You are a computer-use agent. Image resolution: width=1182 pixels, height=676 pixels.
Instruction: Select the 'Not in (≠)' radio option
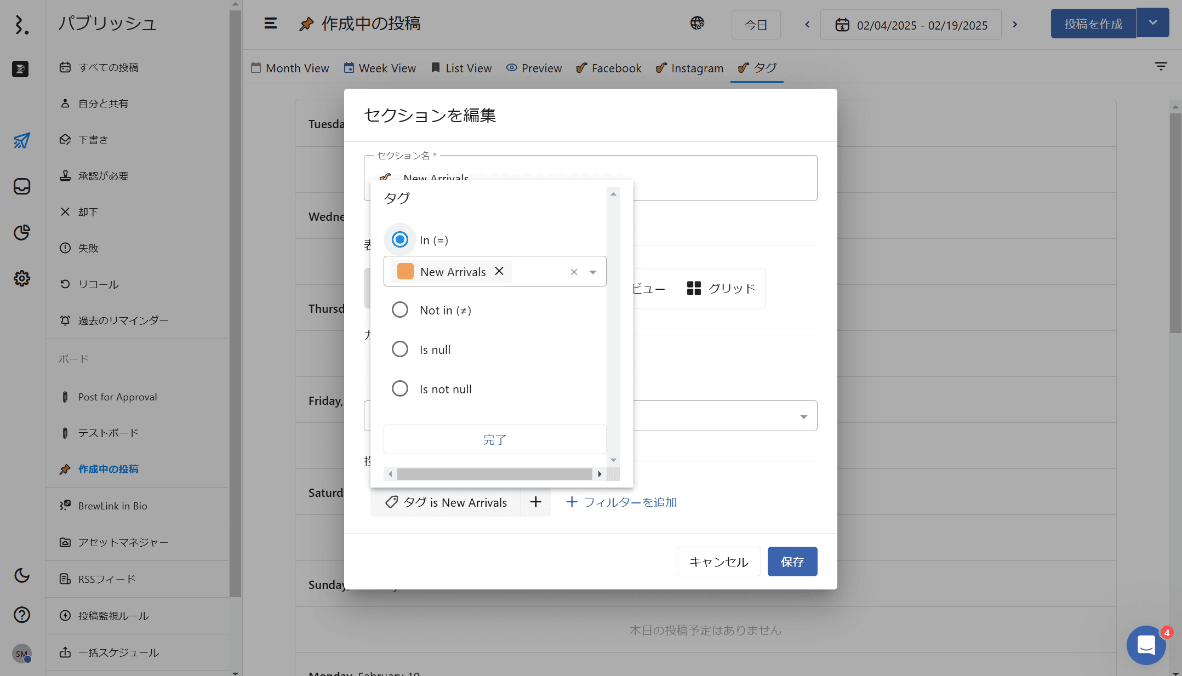click(x=400, y=310)
